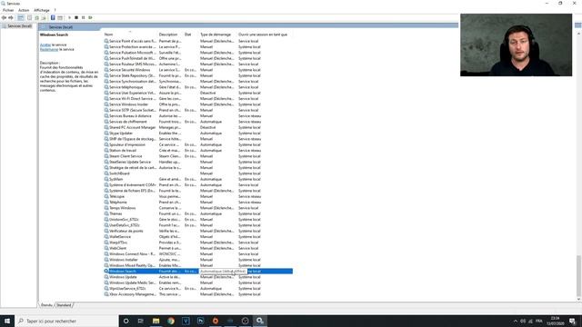Open the Windows Start menu
This screenshot has width=582, height=327.
[7, 321]
